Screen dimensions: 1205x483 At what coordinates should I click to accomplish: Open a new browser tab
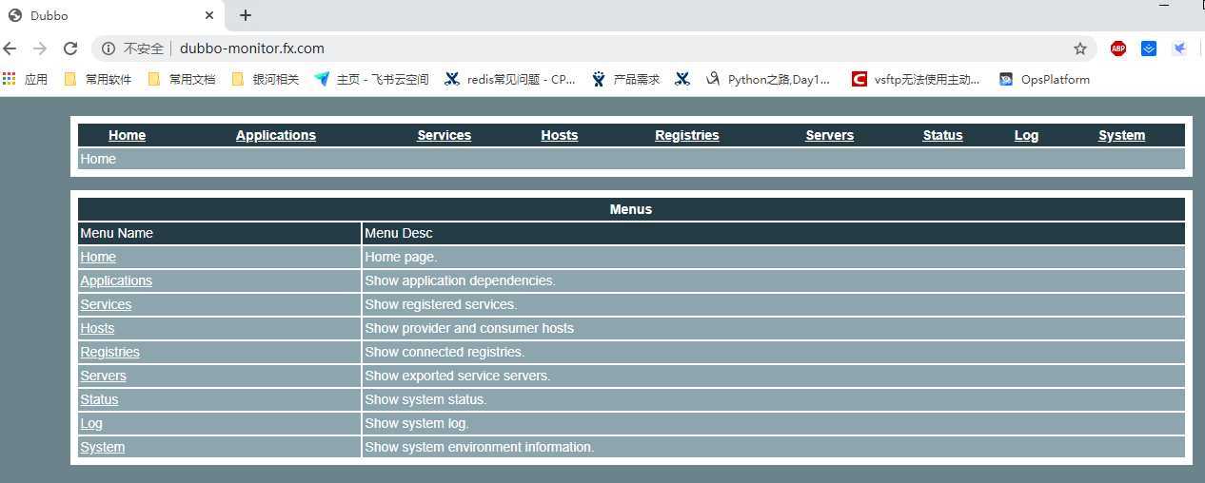246,15
